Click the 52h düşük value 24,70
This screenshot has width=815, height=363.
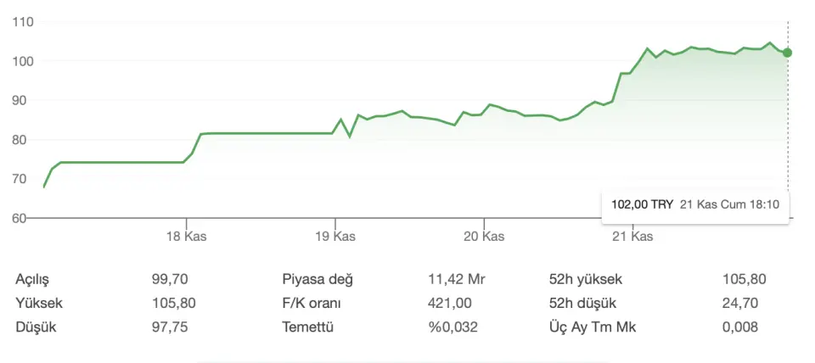click(739, 303)
